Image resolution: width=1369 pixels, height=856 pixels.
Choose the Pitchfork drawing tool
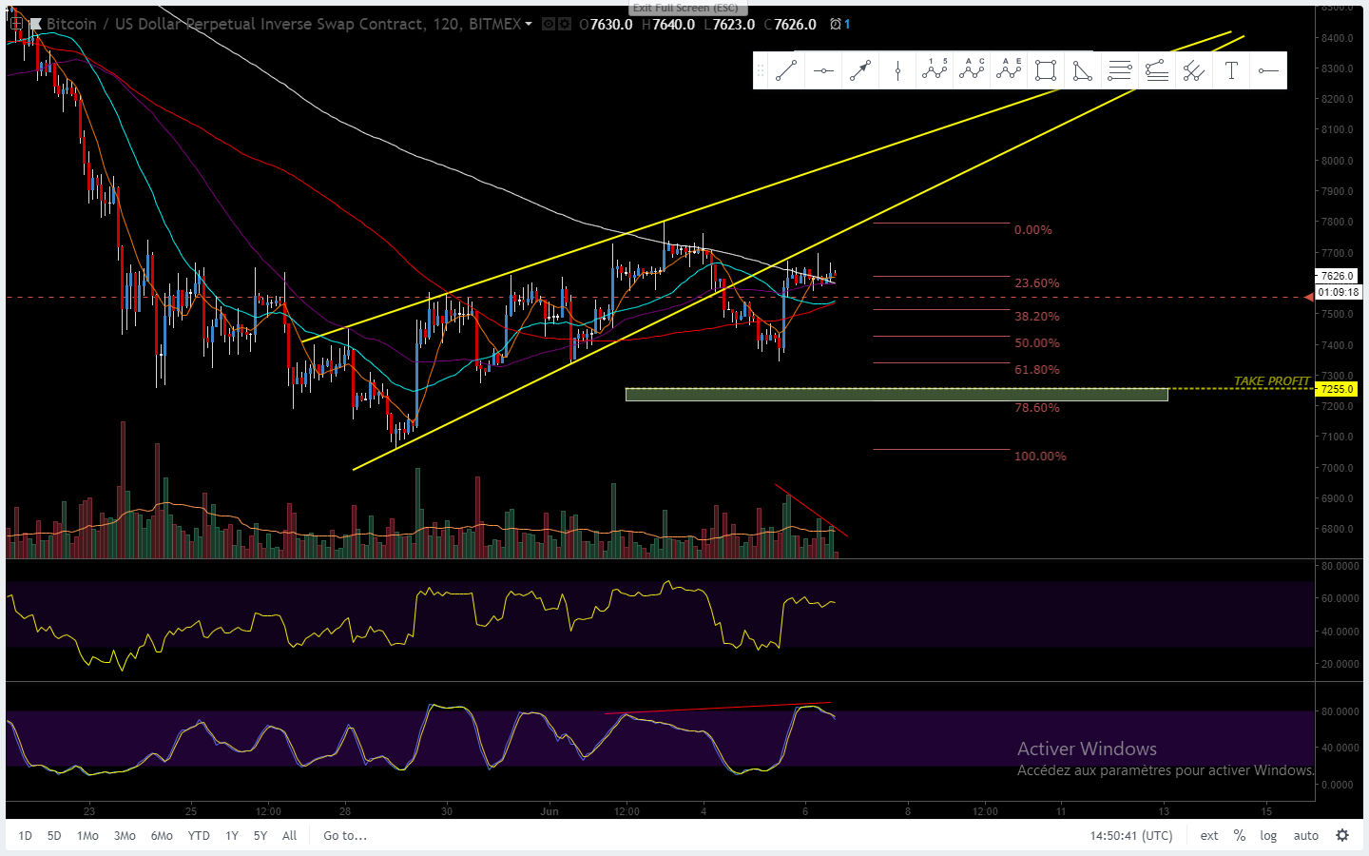pos(1194,70)
